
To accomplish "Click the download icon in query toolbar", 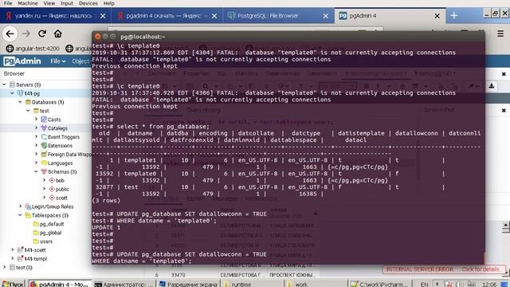I will click(492, 86).
